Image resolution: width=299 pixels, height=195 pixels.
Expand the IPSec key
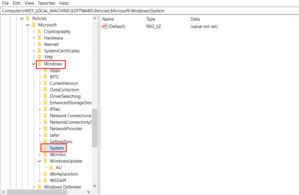click(40, 109)
